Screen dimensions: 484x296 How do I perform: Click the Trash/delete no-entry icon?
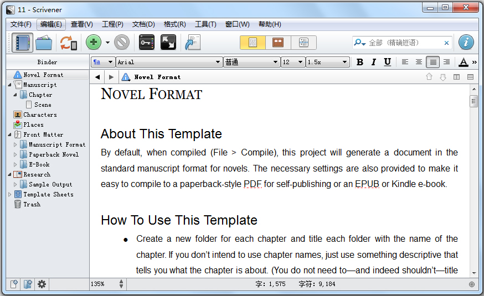coord(122,42)
